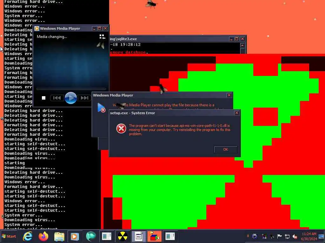
Task: Close the Windows Media Player error dialog
Action: point(229,95)
